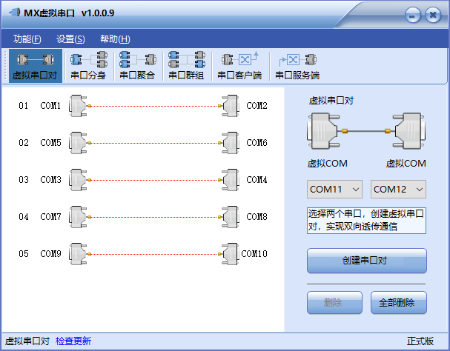
Task: Switch to 串口服务端 mode
Action: pos(297,66)
